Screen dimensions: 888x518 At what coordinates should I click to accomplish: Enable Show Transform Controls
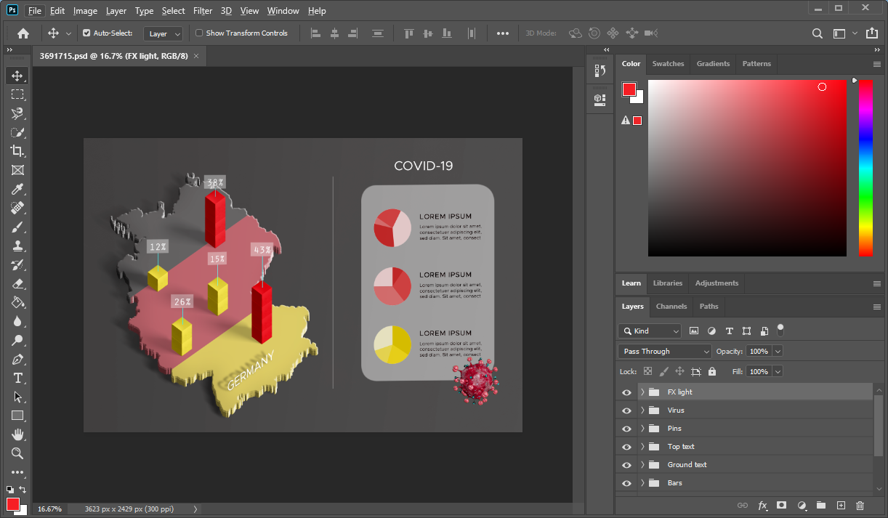coord(198,33)
